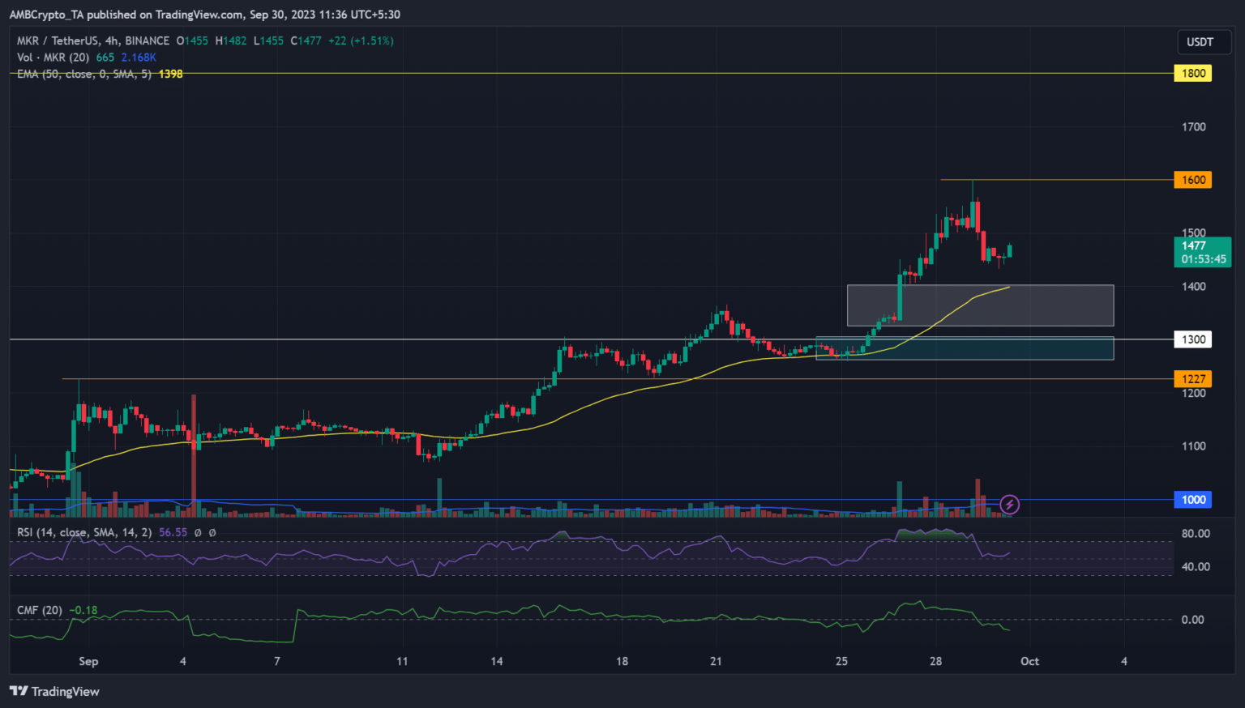This screenshot has width=1245, height=708.
Task: Select the white 1300 price level label
Action: [1192, 339]
